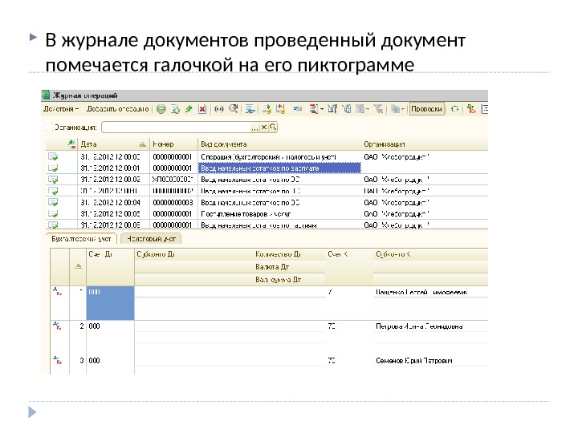Expand the Go-to icon dropdown arrow
This screenshot has width=578, height=433.
pos(322,109)
